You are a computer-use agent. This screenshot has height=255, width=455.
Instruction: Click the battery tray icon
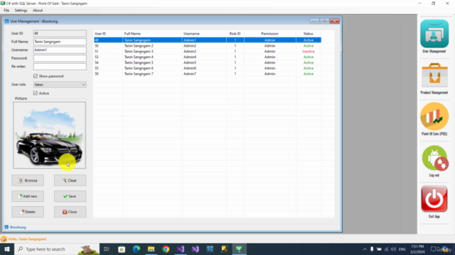[x=379, y=249]
